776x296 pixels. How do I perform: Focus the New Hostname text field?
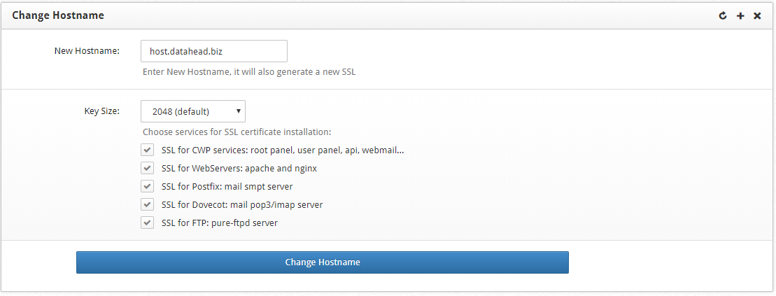(214, 51)
